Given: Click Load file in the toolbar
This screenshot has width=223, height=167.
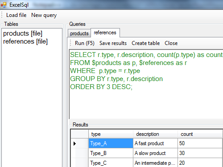Looking at the screenshot, I should coord(17,15).
